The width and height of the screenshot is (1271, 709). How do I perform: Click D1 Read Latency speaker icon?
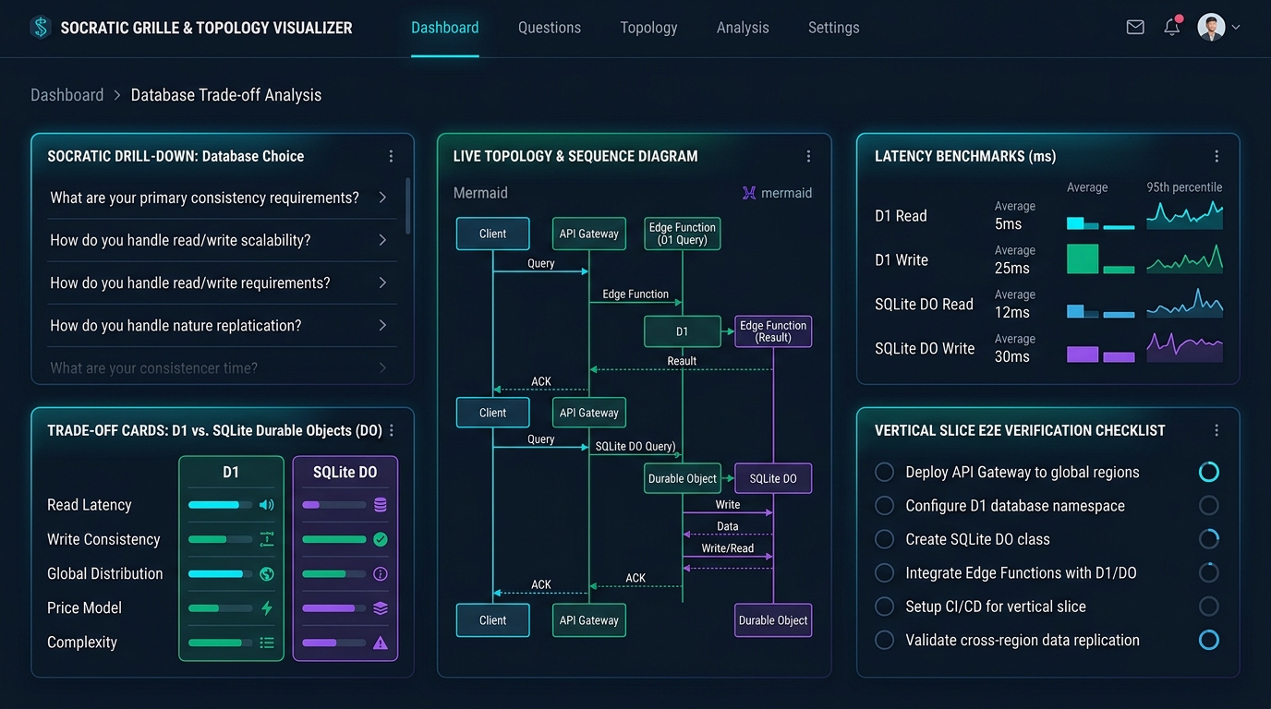click(267, 505)
